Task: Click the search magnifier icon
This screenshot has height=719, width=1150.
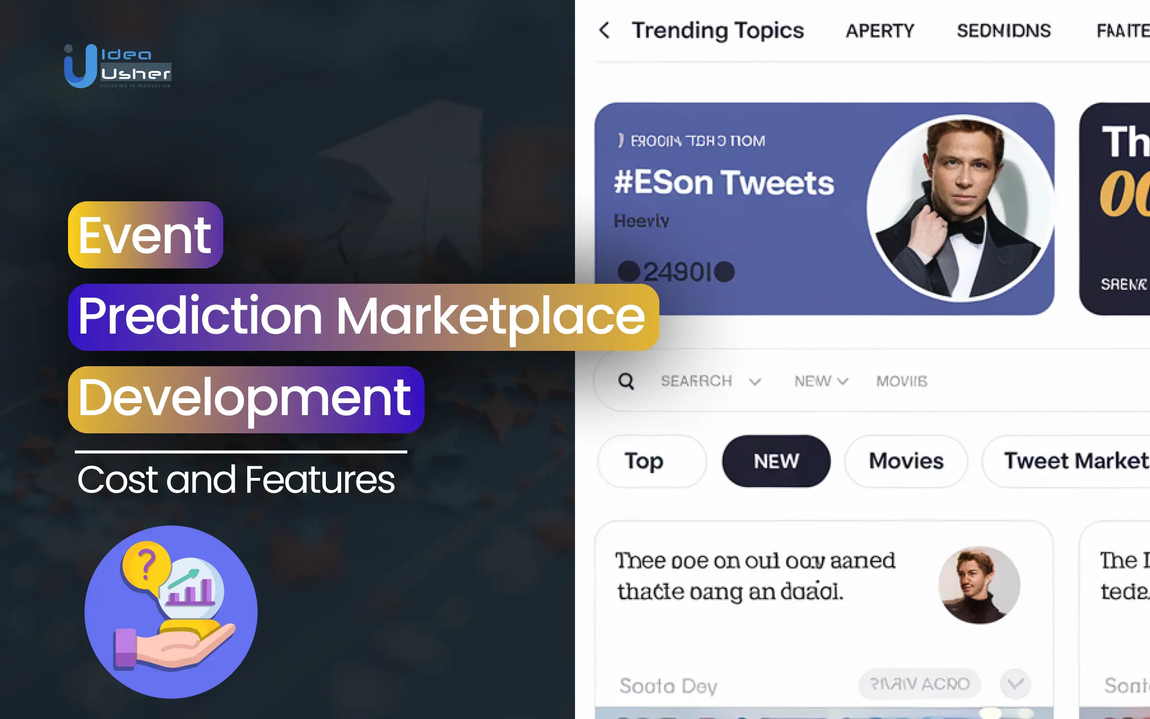Action: (627, 382)
